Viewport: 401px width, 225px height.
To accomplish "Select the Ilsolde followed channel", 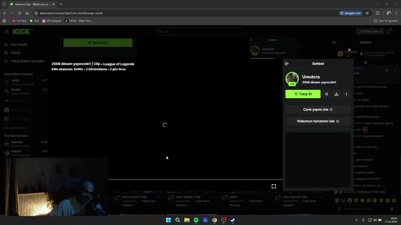I will (25, 91).
